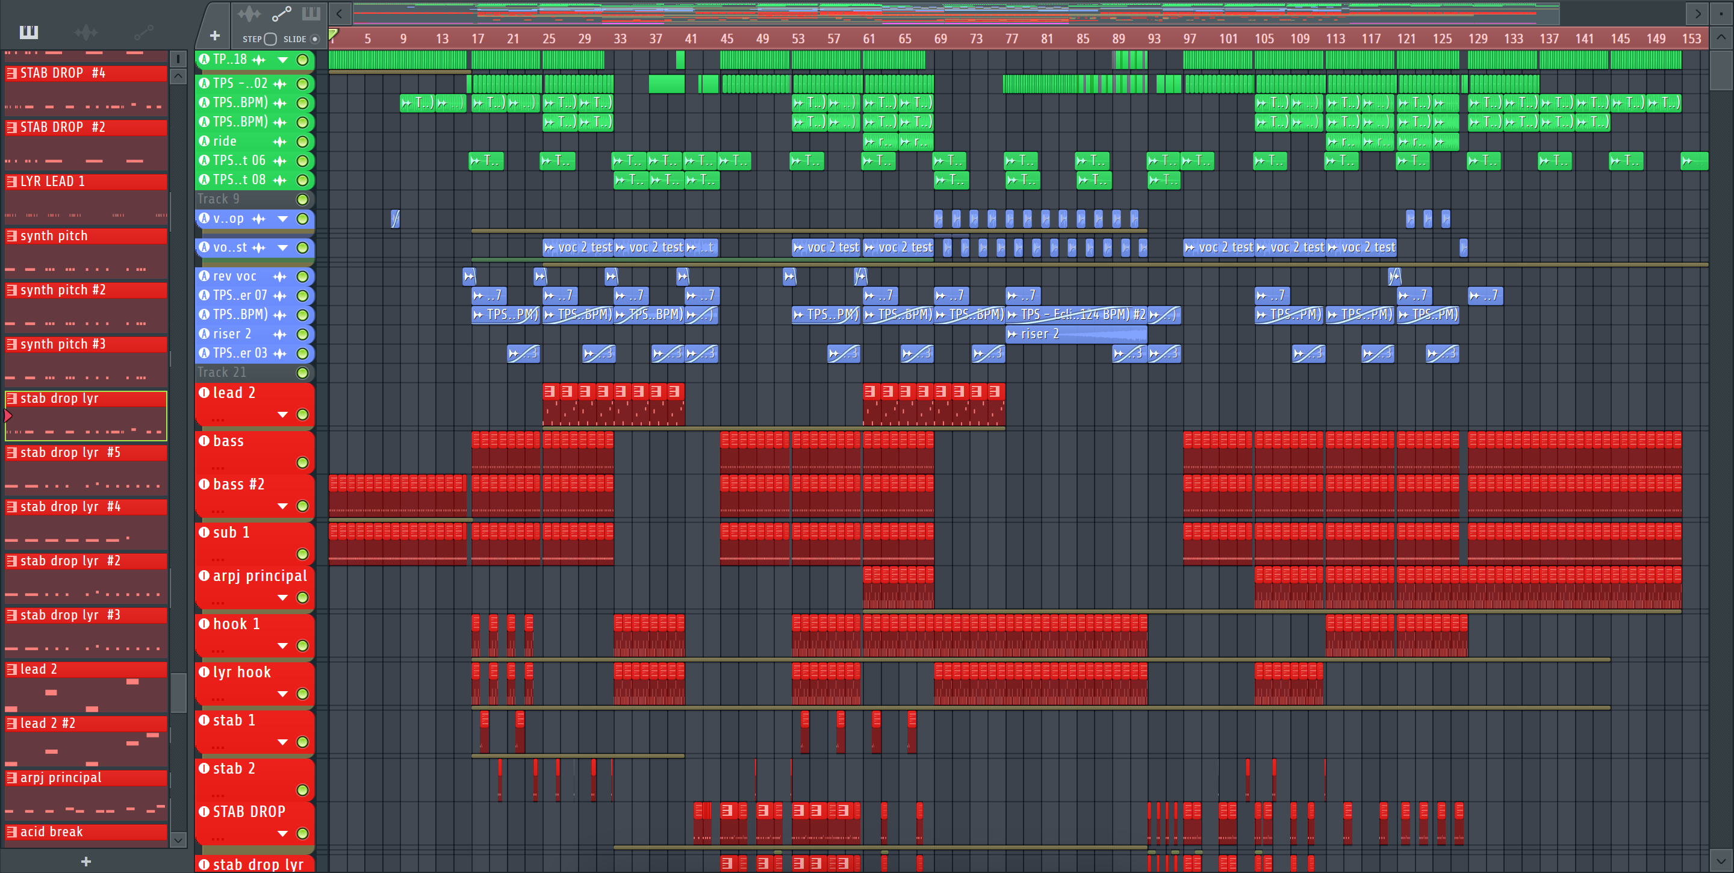This screenshot has height=873, width=1734.
Task: Expand the hook 1 track arrow
Action: tap(284, 646)
